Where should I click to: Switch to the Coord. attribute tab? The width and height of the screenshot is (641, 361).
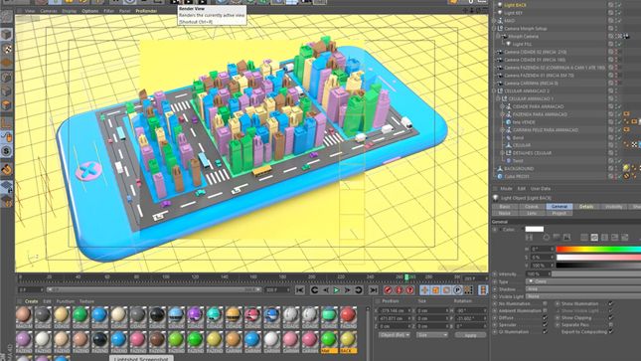pos(532,207)
